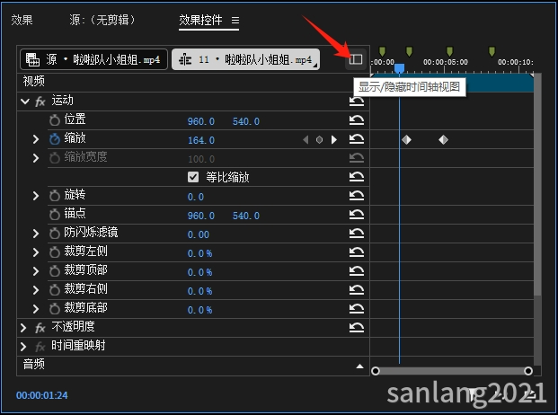The image size is (558, 415).
Task: Reset the 位置 parameter
Action: (356, 120)
